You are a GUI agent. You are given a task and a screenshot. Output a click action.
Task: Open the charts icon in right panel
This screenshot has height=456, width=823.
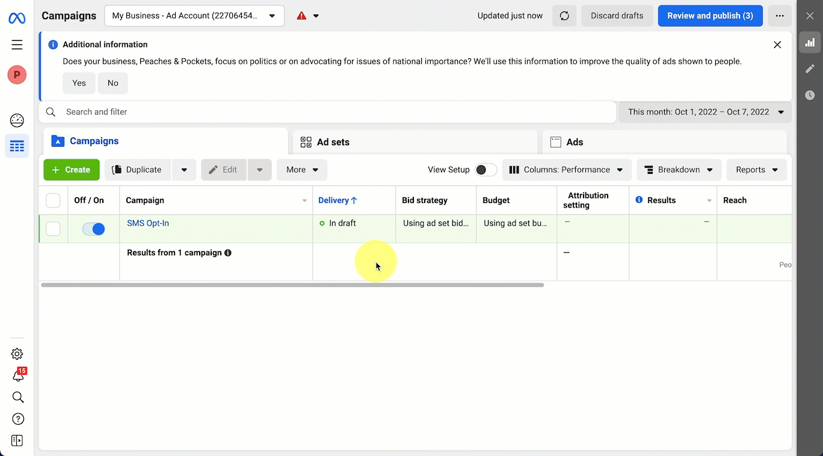[810, 42]
